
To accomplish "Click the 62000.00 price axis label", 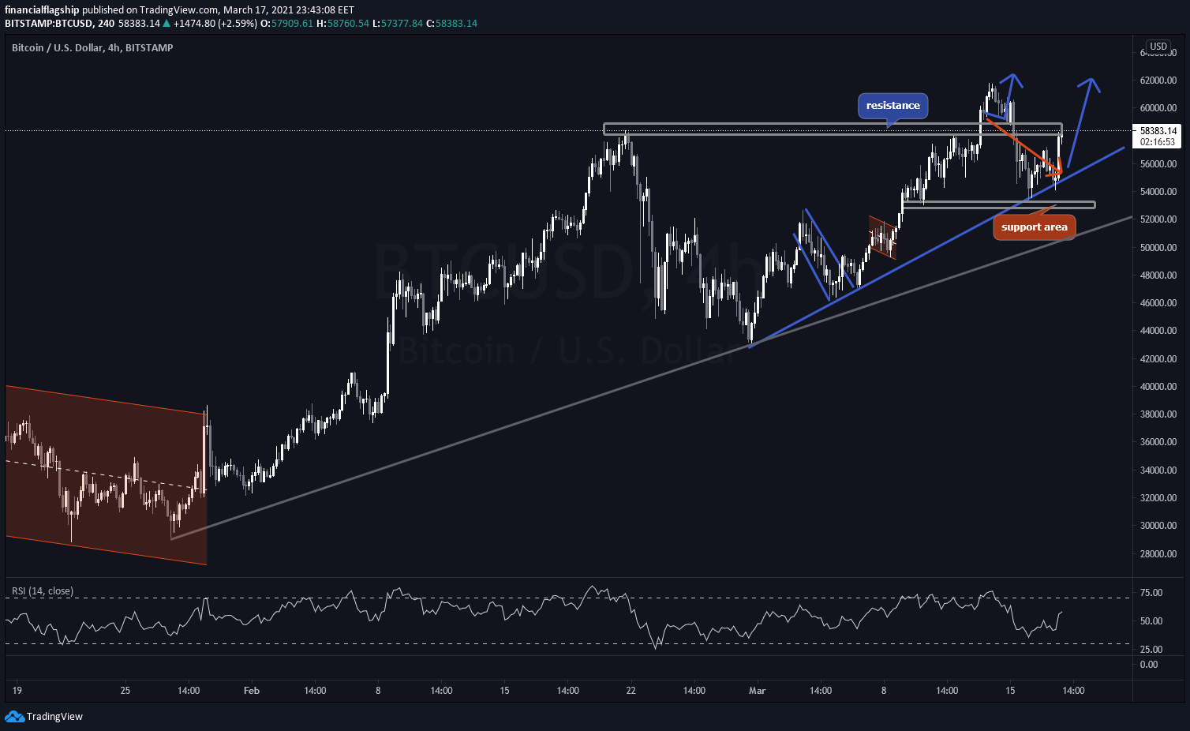I will pos(1158,81).
